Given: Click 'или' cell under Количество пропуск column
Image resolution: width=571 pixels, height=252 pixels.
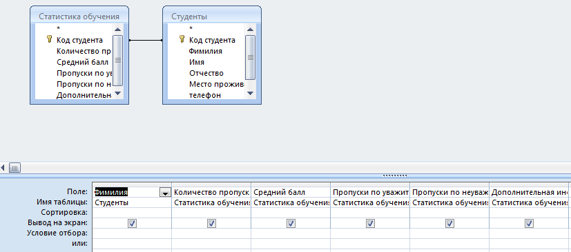Looking at the screenshot, I should [211, 244].
